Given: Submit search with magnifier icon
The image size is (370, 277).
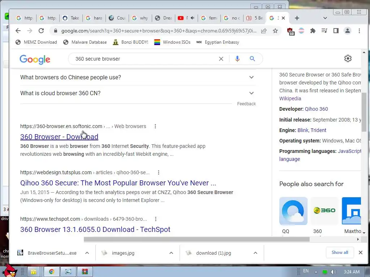Looking at the screenshot, I should click(x=252, y=59).
